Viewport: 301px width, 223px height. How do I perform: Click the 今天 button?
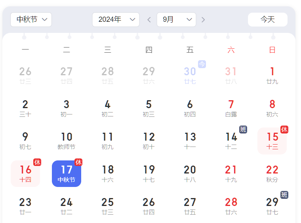point(268,19)
